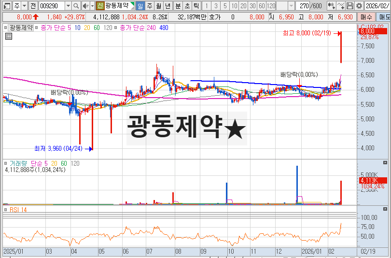391x258 pixels.
Task: Click the green 60 moving average label
Action: pos(97,28)
